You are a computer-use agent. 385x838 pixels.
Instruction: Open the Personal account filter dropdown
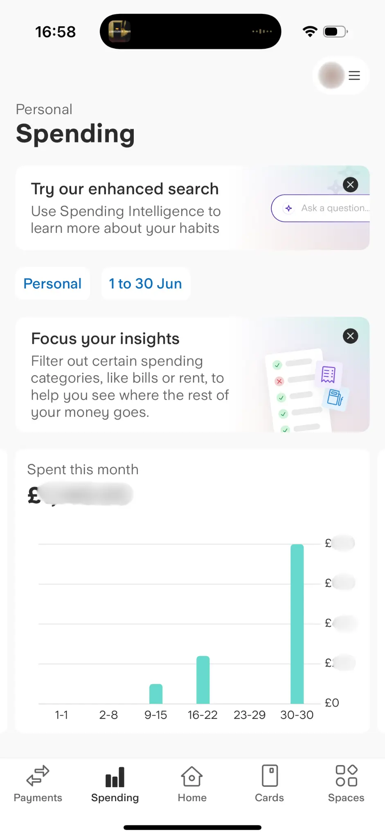52,284
